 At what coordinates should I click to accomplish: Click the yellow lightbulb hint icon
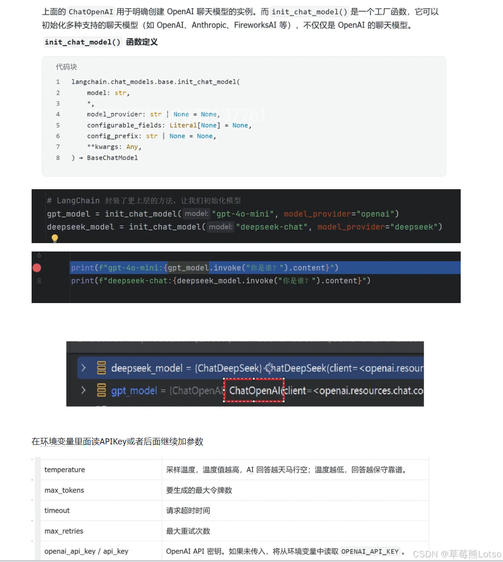[x=55, y=238]
